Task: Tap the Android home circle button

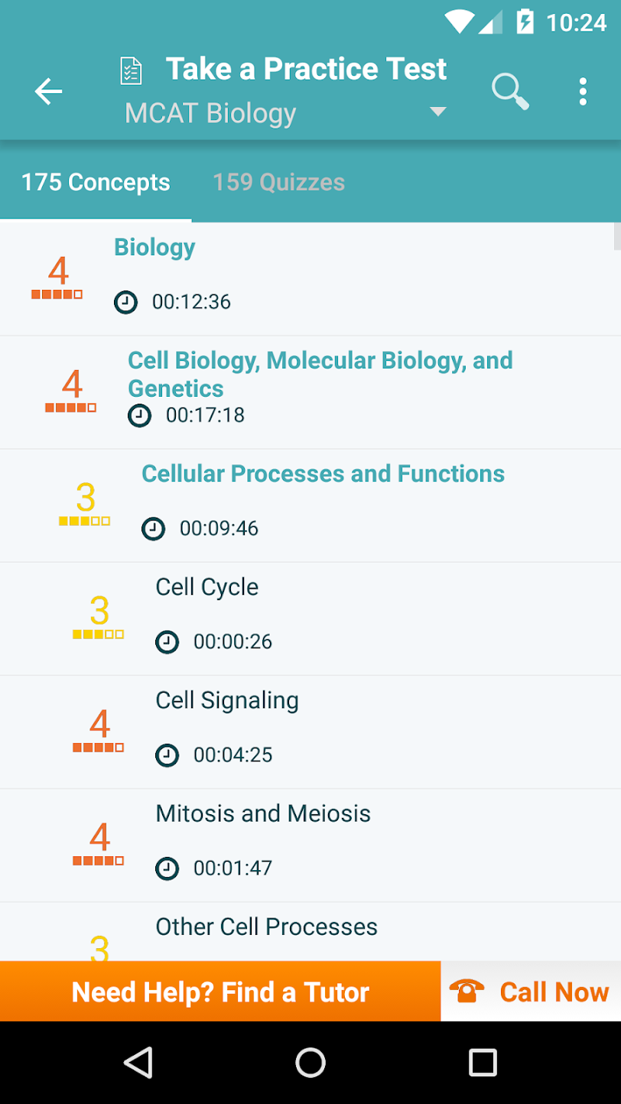Action: click(x=310, y=1063)
